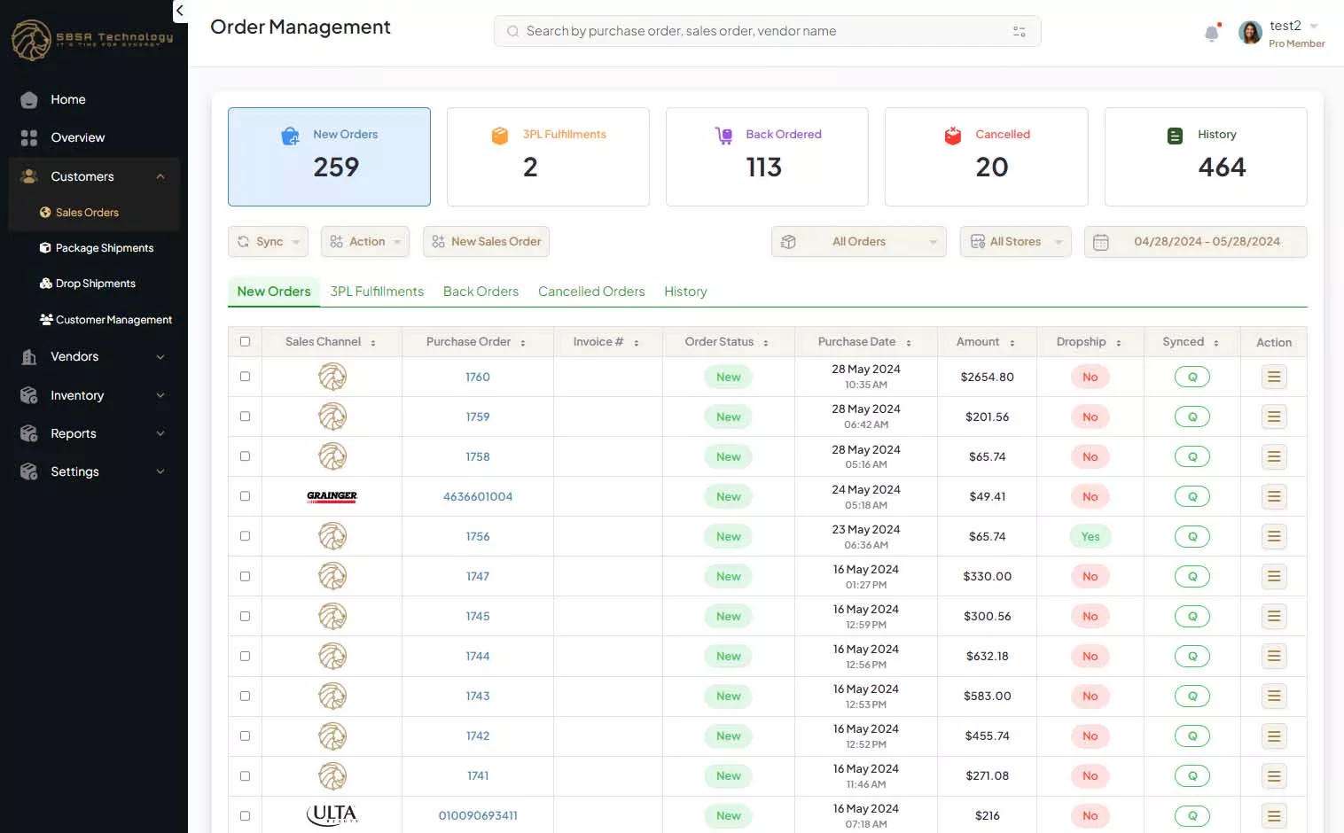
Task: Open the All Stores dropdown
Action: 1015,242
